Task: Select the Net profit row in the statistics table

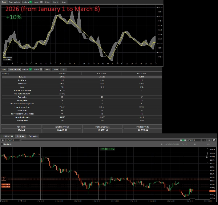Action: (x=82, y=77)
